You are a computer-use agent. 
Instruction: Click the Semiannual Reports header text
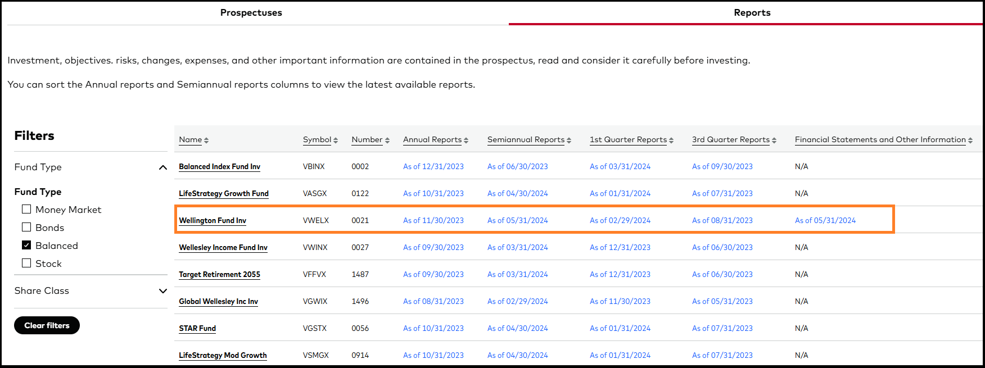coord(526,140)
